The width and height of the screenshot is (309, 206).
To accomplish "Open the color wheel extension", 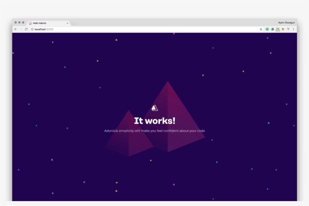I will 272,29.
